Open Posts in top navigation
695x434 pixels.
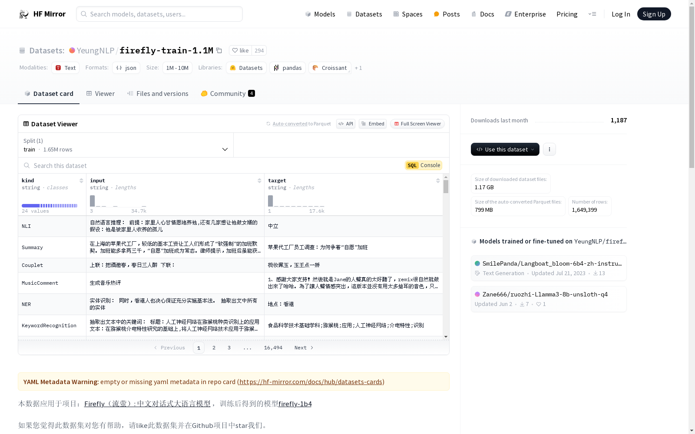(x=447, y=14)
